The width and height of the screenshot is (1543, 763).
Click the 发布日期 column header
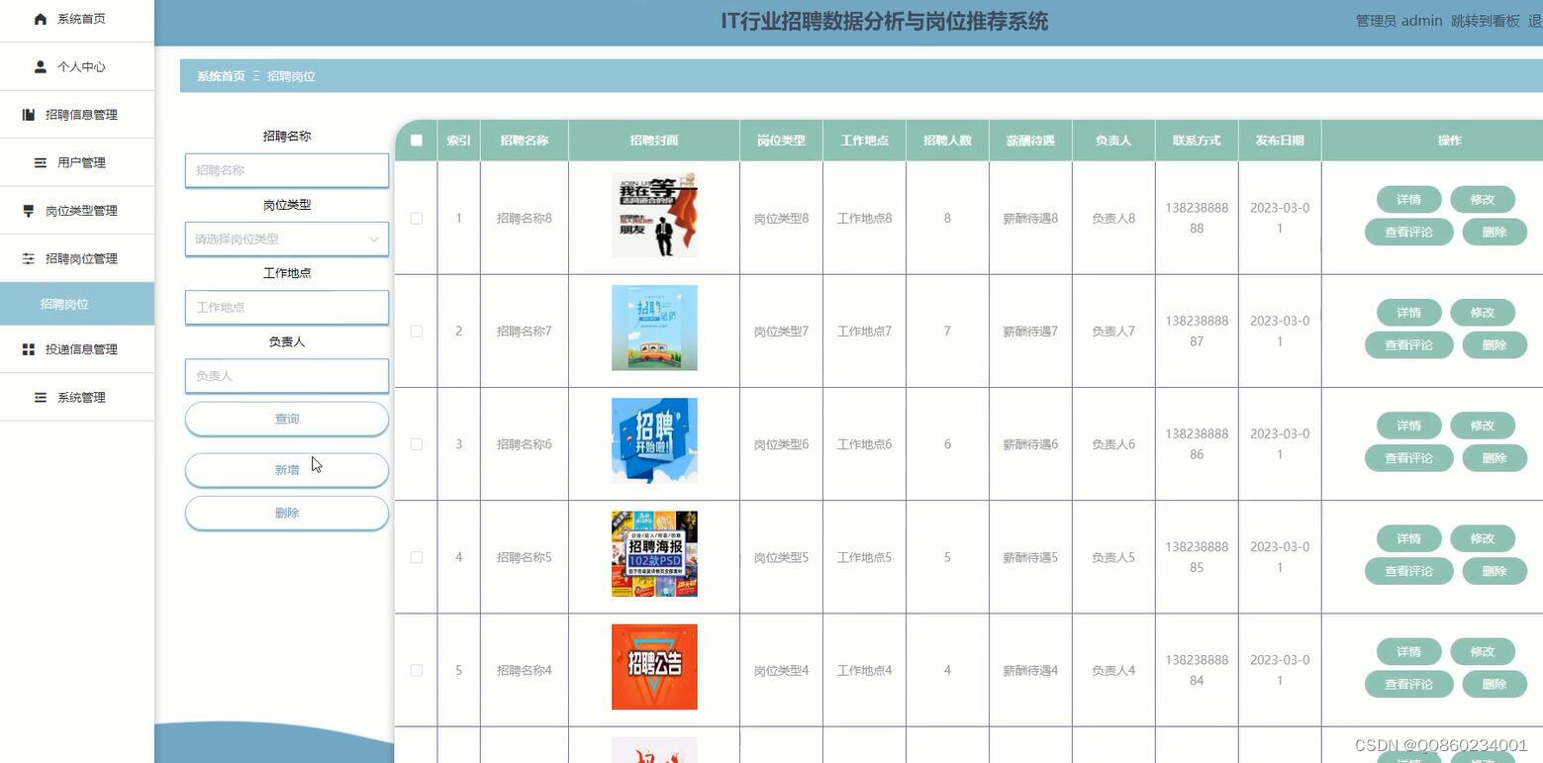[1280, 141]
